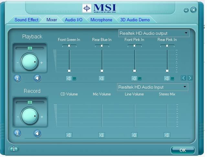
Task: Mute master Playback speaker icon
Action: tap(38, 78)
